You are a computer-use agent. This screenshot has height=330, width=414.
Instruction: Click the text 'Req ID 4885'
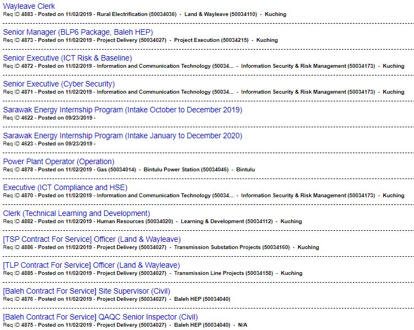click(x=18, y=273)
